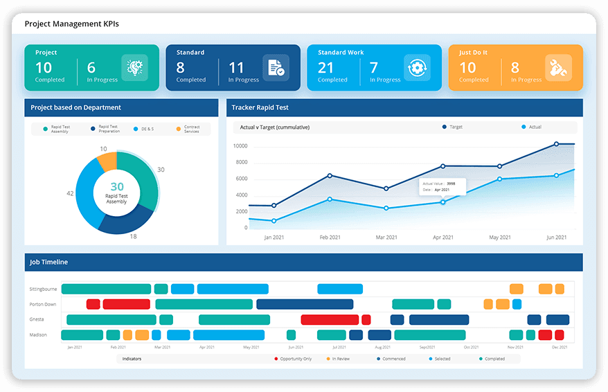
Task: Filter timeline by Commenced indicator
Action: (391, 359)
